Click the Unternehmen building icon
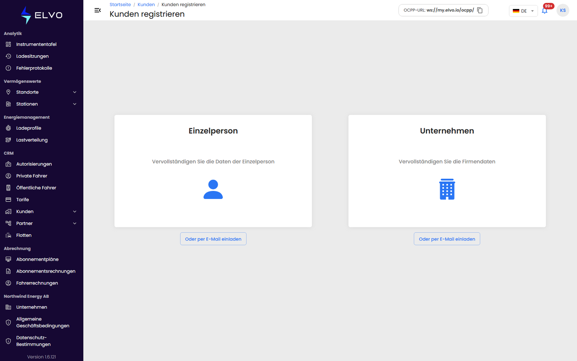Screen dimensions: 577x361 [447, 189]
